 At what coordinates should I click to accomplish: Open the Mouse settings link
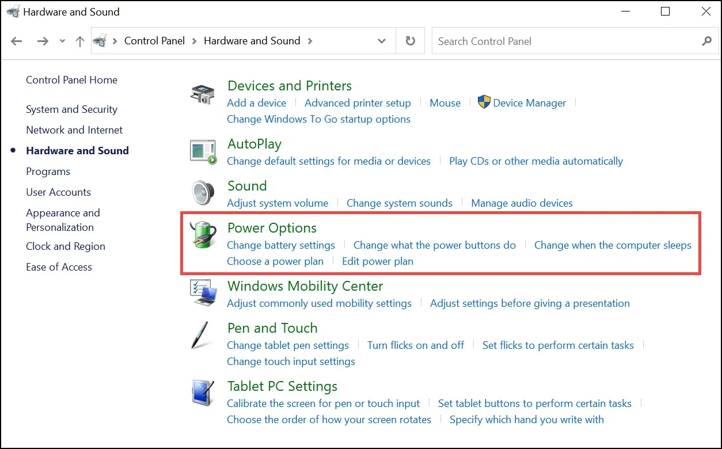(x=445, y=103)
